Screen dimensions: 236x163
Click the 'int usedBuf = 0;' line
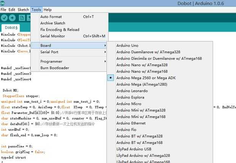pos(15,130)
